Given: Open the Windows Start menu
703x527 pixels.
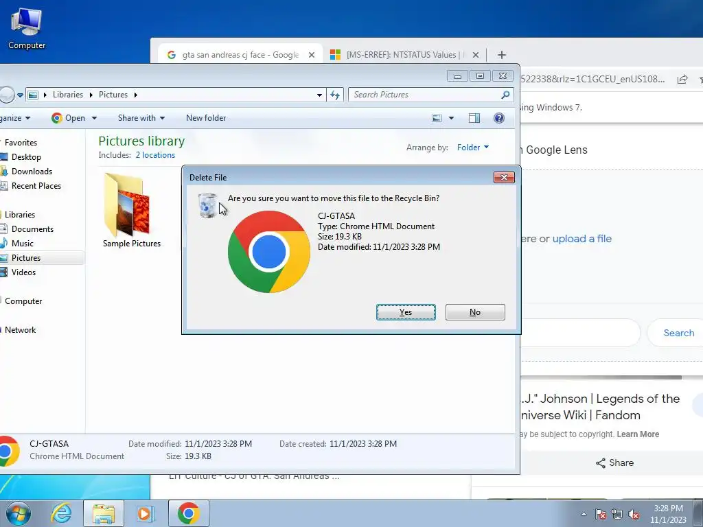Looking at the screenshot, I should coord(18,513).
